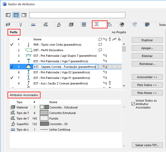Select the Linha Contínua line type row
The width and height of the screenshot is (166, 152).
tap(66, 130)
